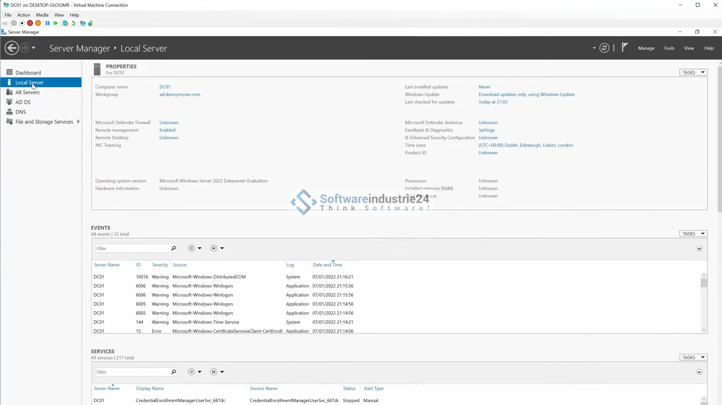
Task: Open the Tools menu
Action: click(669, 48)
